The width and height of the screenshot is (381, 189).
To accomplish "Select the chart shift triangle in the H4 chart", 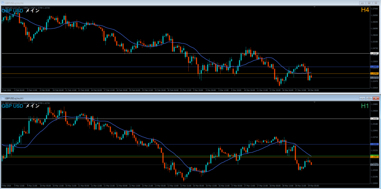I will click(x=315, y=7).
